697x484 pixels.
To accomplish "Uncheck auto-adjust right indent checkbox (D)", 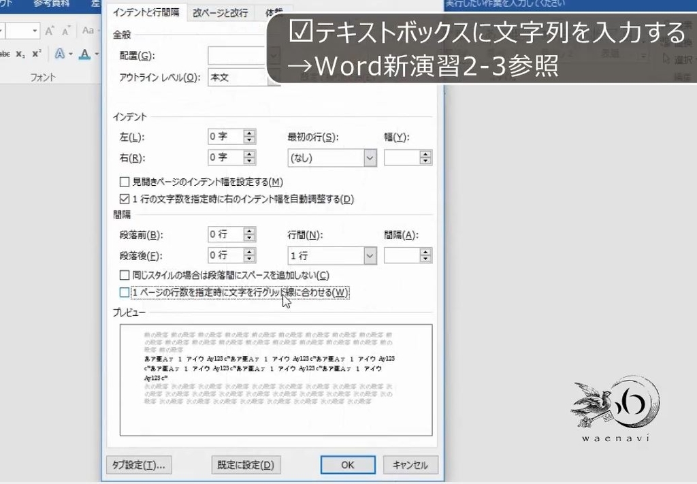I will (x=125, y=199).
